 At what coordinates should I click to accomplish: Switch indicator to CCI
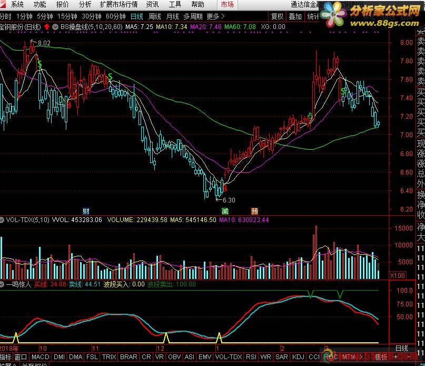click(x=314, y=357)
